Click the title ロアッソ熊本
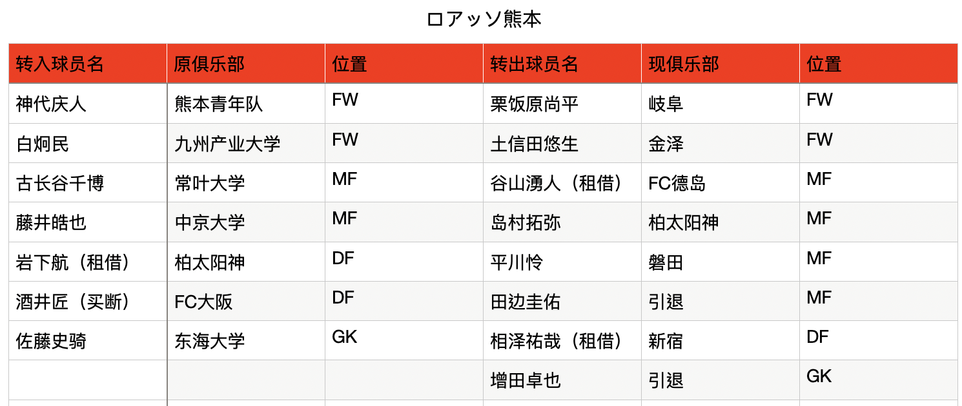 (x=484, y=19)
